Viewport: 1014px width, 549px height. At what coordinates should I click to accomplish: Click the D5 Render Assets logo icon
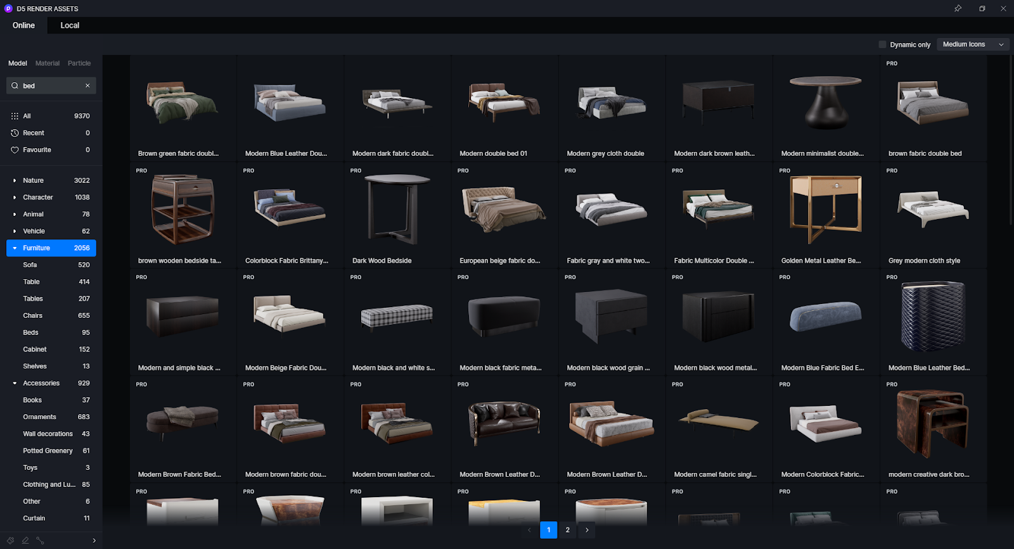(8, 9)
